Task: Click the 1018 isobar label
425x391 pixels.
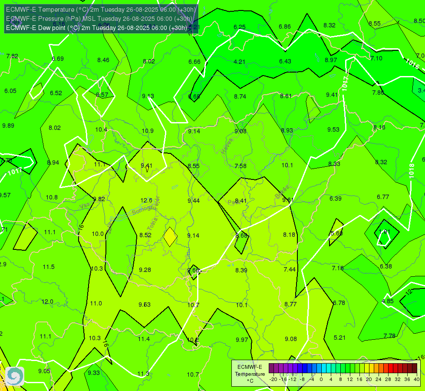Action: pyautogui.click(x=412, y=171)
